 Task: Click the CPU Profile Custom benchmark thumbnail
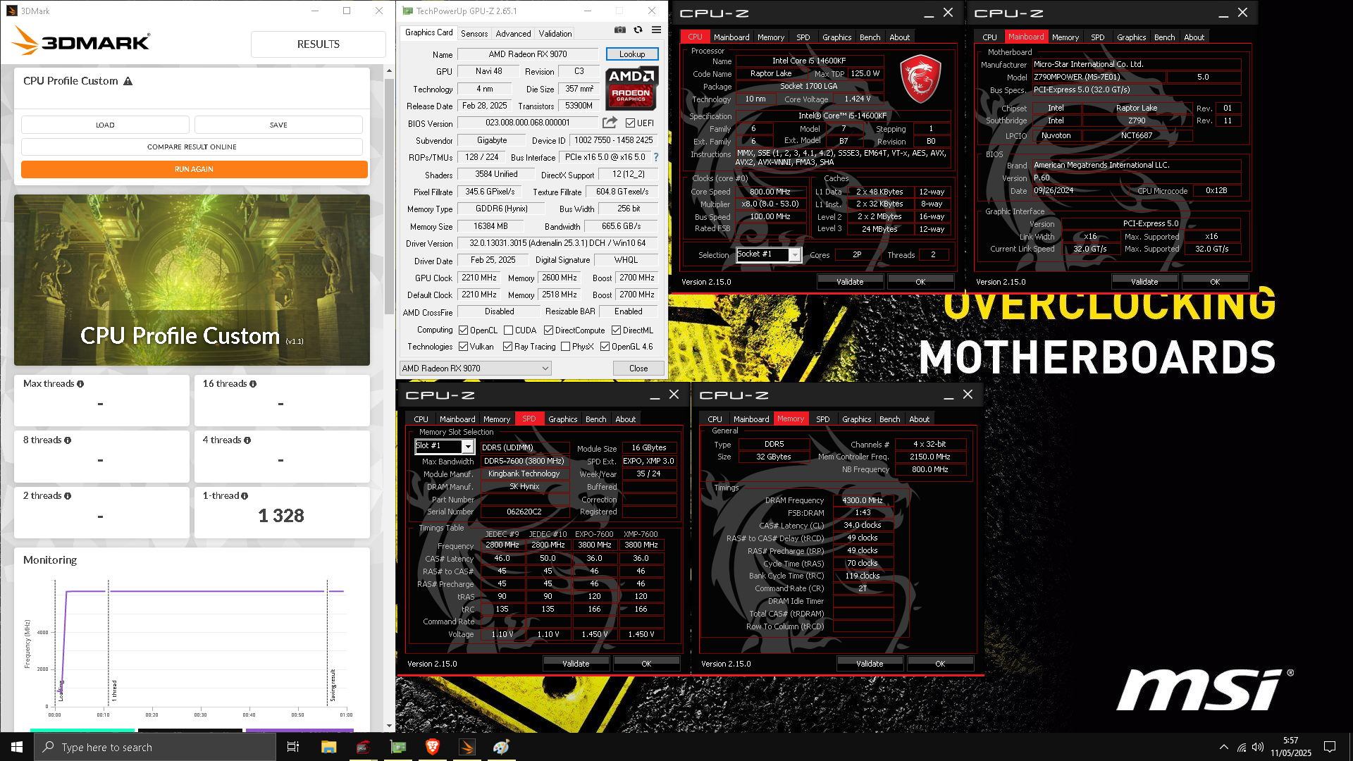click(x=192, y=280)
